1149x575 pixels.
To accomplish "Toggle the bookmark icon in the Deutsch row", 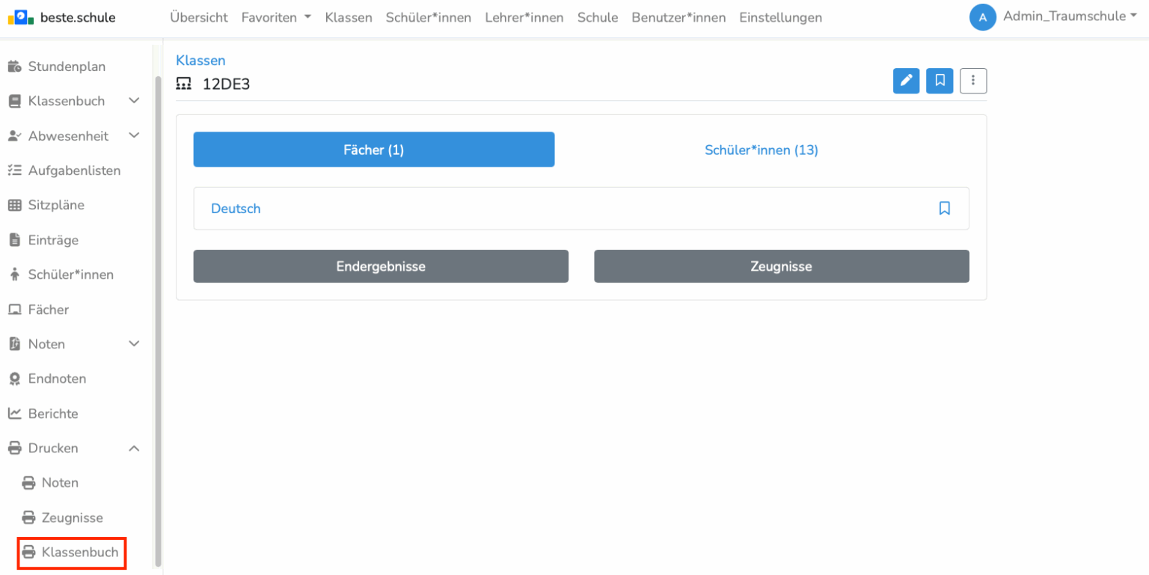I will (944, 209).
